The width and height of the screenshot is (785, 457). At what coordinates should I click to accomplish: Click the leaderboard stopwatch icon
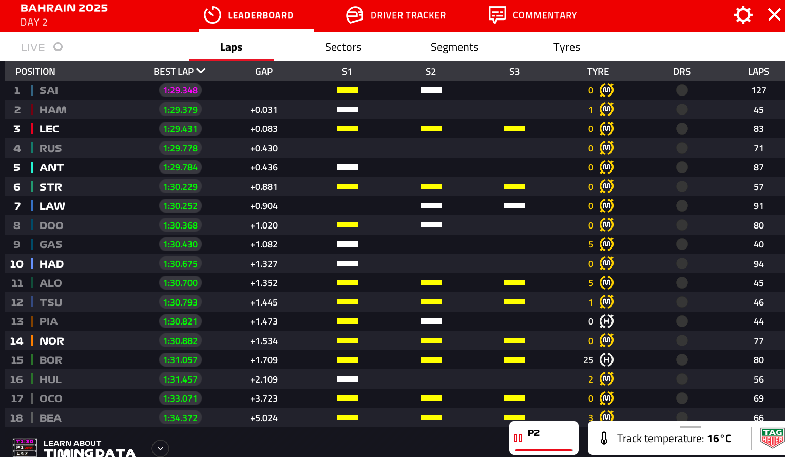click(212, 15)
